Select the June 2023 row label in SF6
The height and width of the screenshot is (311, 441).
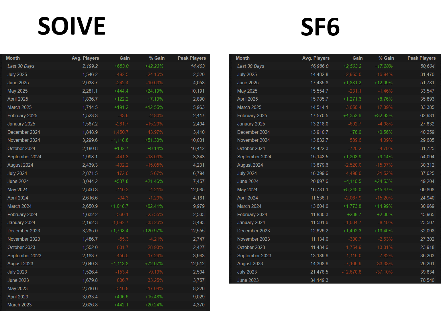click(x=248, y=280)
